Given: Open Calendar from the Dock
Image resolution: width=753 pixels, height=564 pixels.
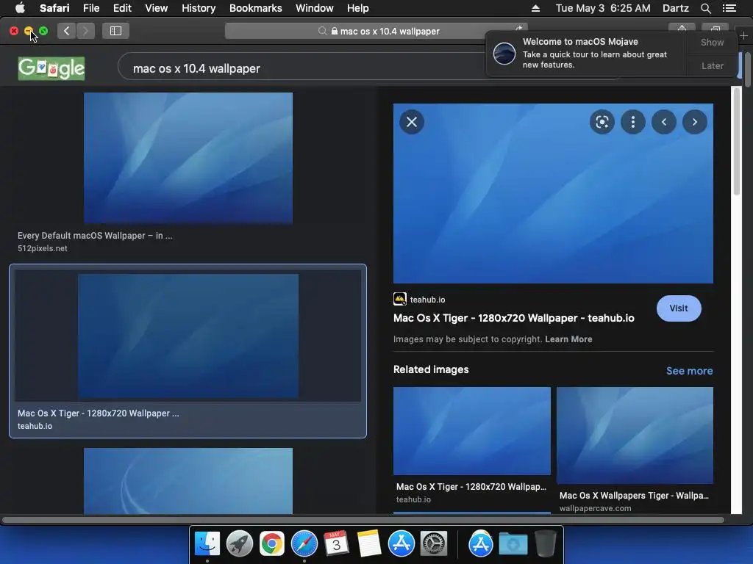Looking at the screenshot, I should click(x=336, y=543).
